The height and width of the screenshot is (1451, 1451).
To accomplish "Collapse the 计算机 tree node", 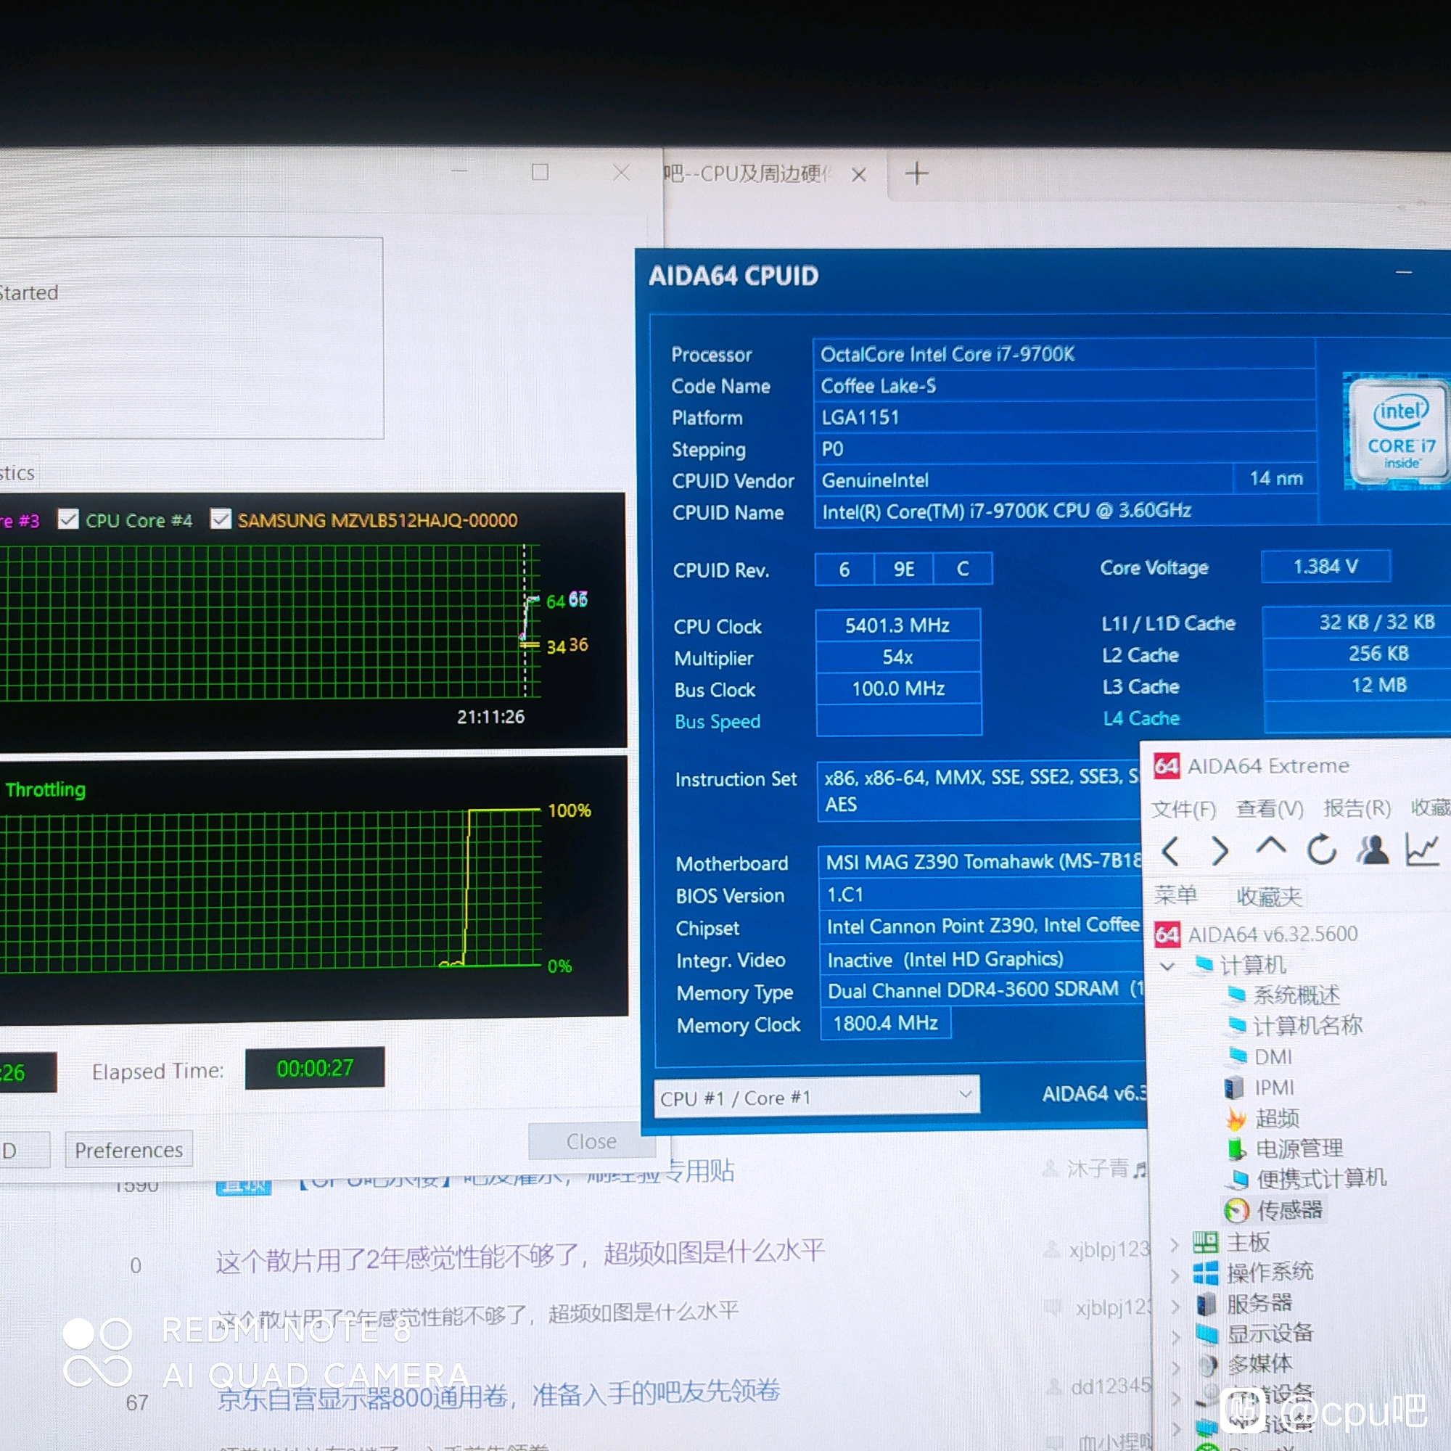I will pyautogui.click(x=1167, y=966).
